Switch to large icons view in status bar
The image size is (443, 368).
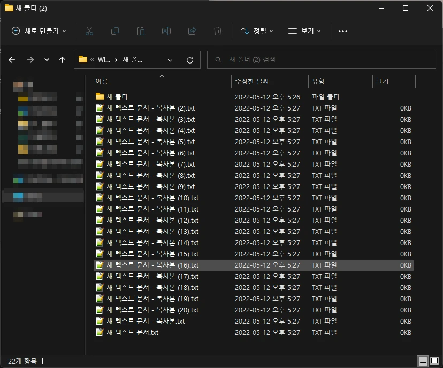coord(434,361)
